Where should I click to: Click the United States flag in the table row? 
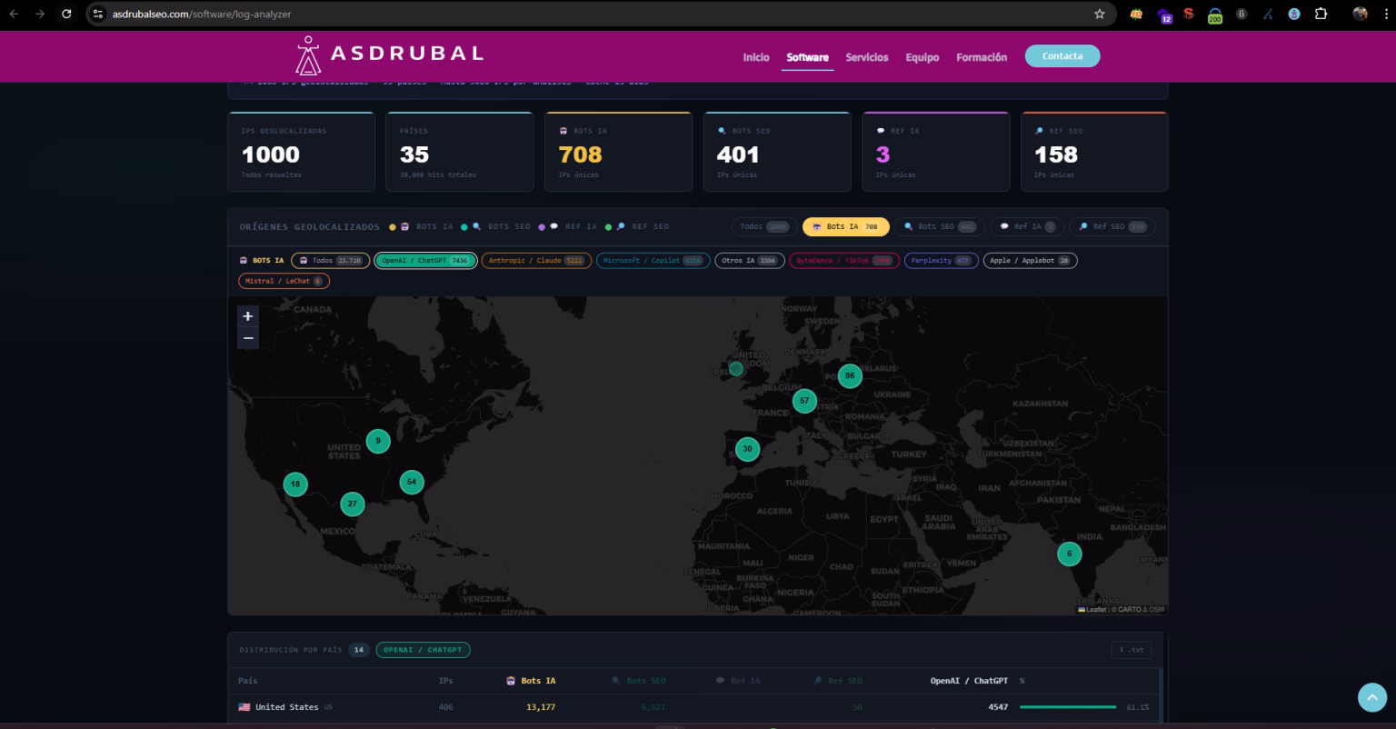tap(243, 706)
